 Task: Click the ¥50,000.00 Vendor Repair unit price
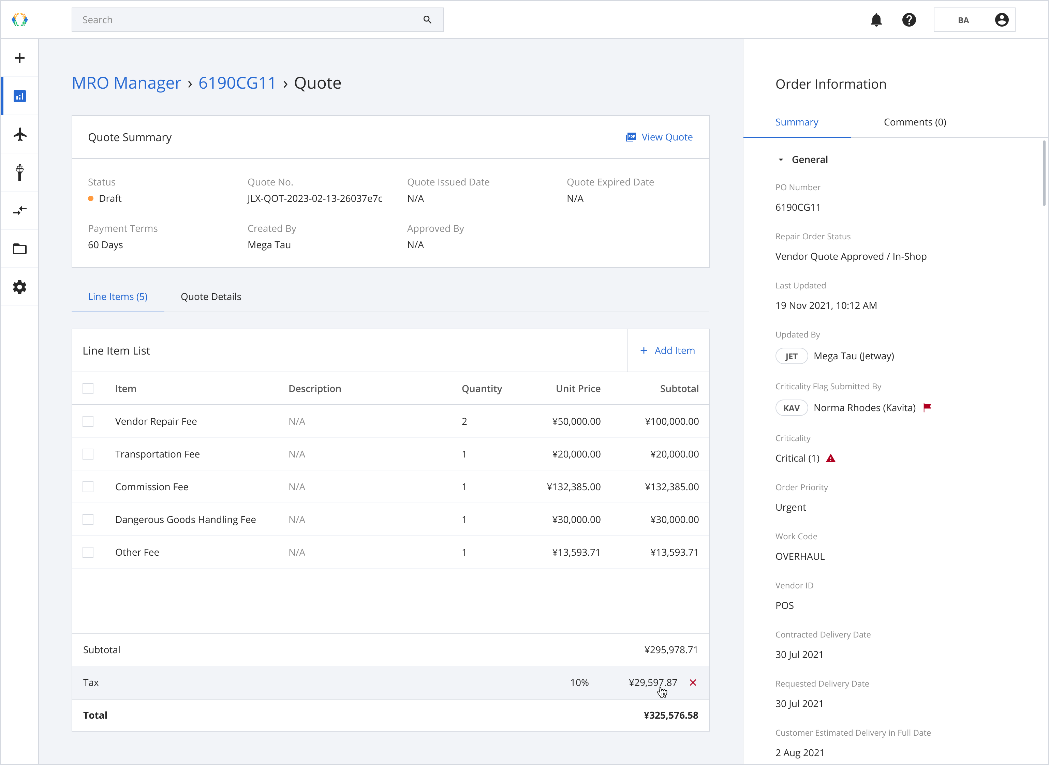(576, 421)
